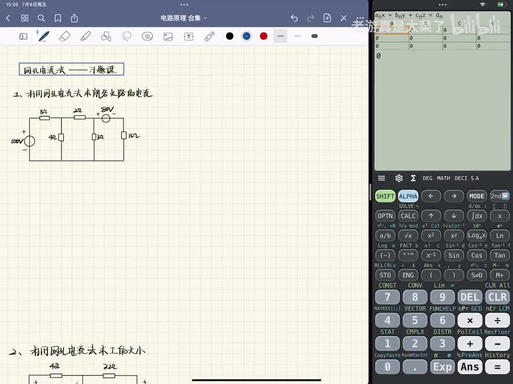This screenshot has height=384, width=513.
Task: Switch to the 2nd keypad page
Action: (x=500, y=196)
